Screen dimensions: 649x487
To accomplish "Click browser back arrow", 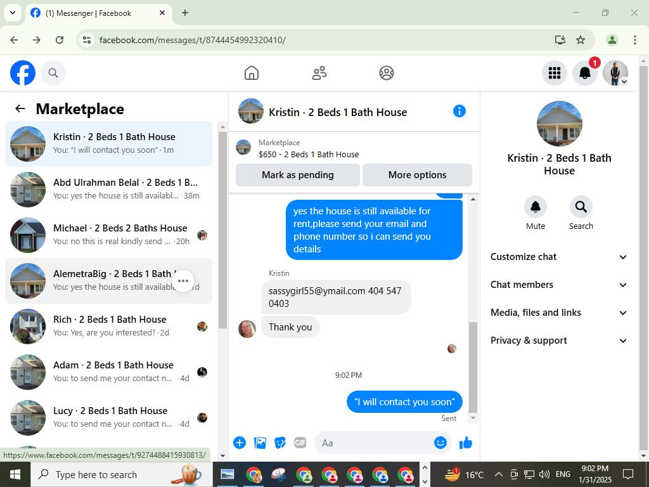I will tap(14, 40).
